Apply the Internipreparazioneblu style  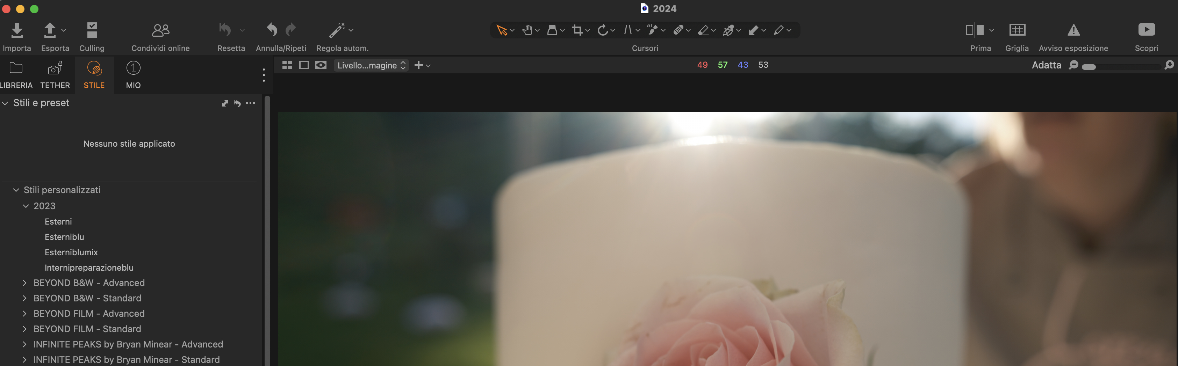(89, 268)
